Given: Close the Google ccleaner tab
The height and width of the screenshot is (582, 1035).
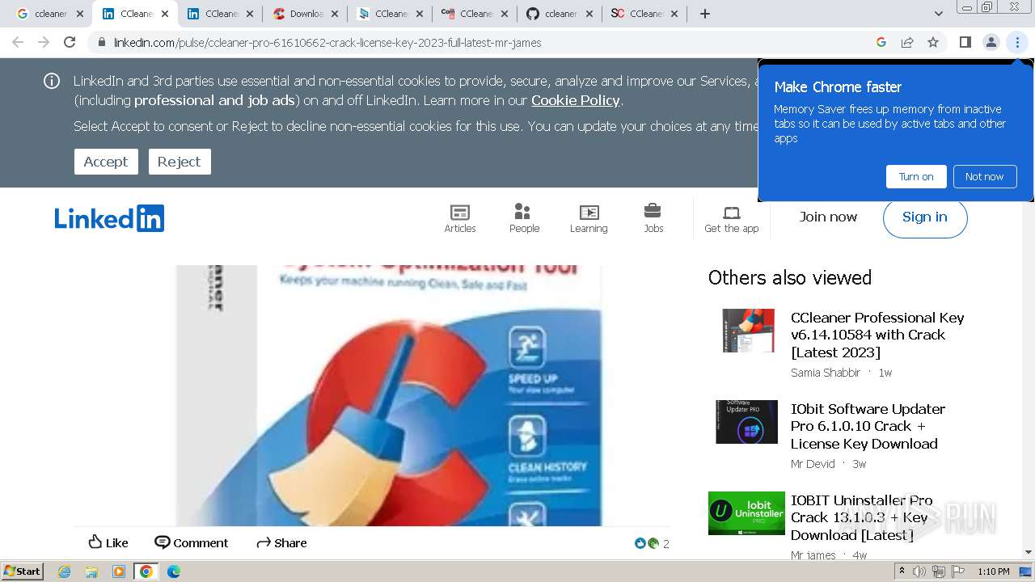Looking at the screenshot, I should click(80, 14).
